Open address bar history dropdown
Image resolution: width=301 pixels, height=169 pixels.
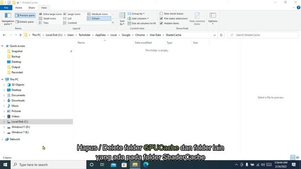click(x=214, y=35)
